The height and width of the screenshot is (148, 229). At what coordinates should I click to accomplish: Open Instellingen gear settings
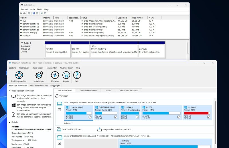pos(39,75)
